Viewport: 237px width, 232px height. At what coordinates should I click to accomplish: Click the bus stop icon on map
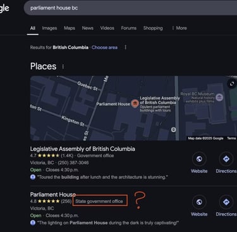[x=173, y=129]
